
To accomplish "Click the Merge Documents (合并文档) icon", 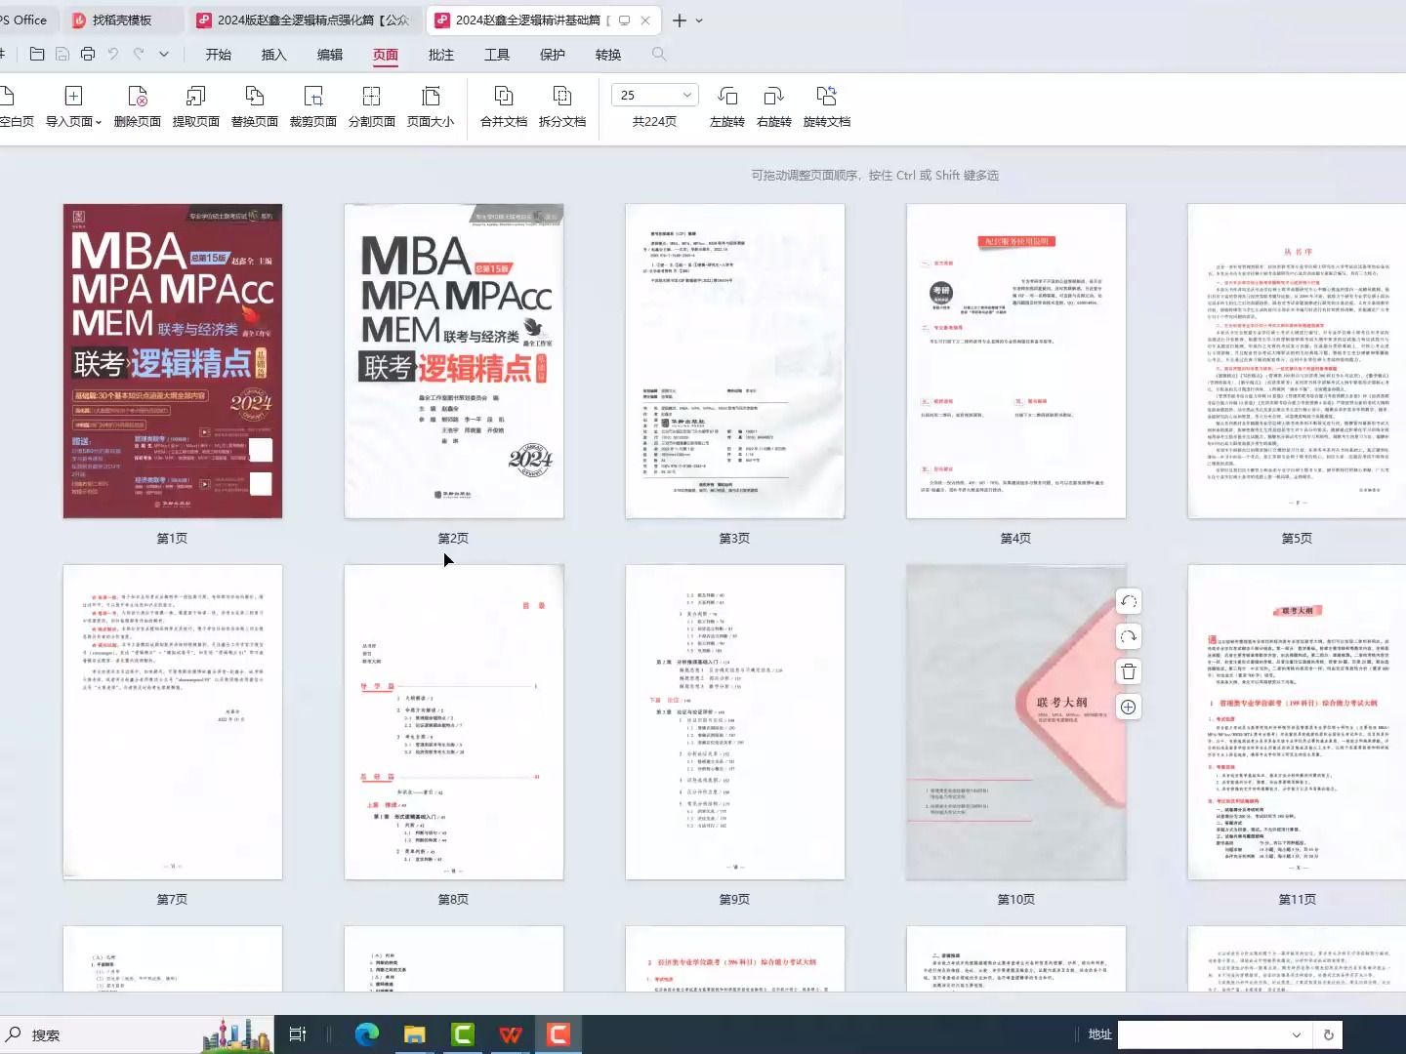I will [504, 96].
